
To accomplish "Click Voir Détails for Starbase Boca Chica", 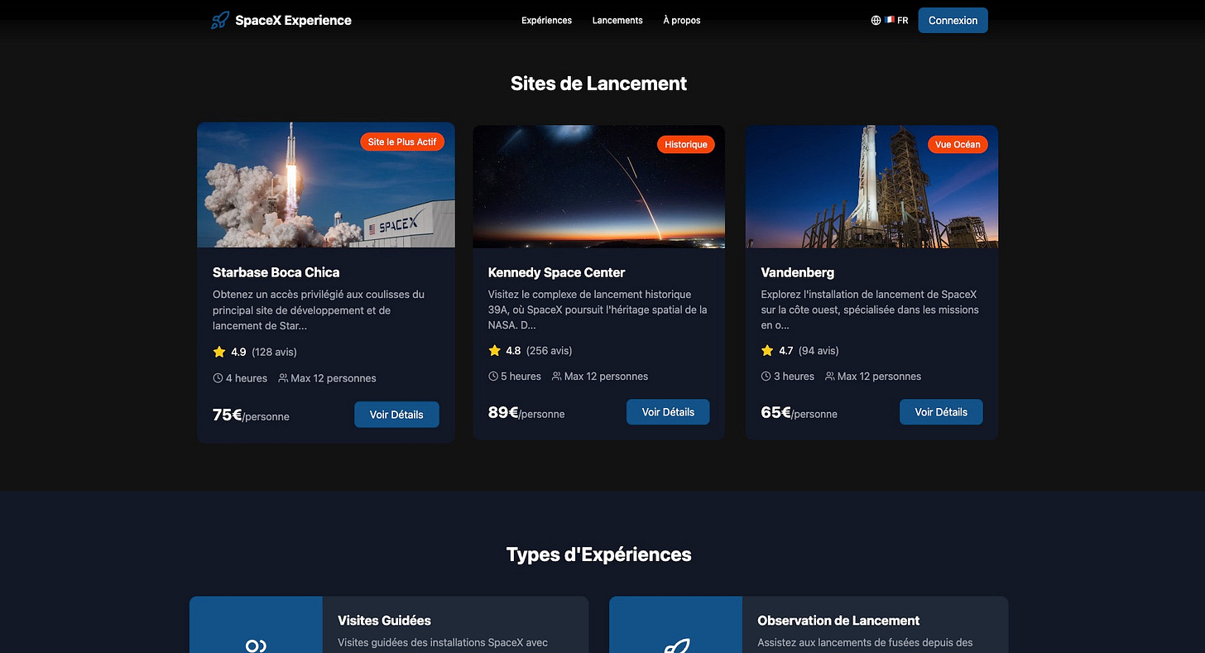I will point(396,415).
